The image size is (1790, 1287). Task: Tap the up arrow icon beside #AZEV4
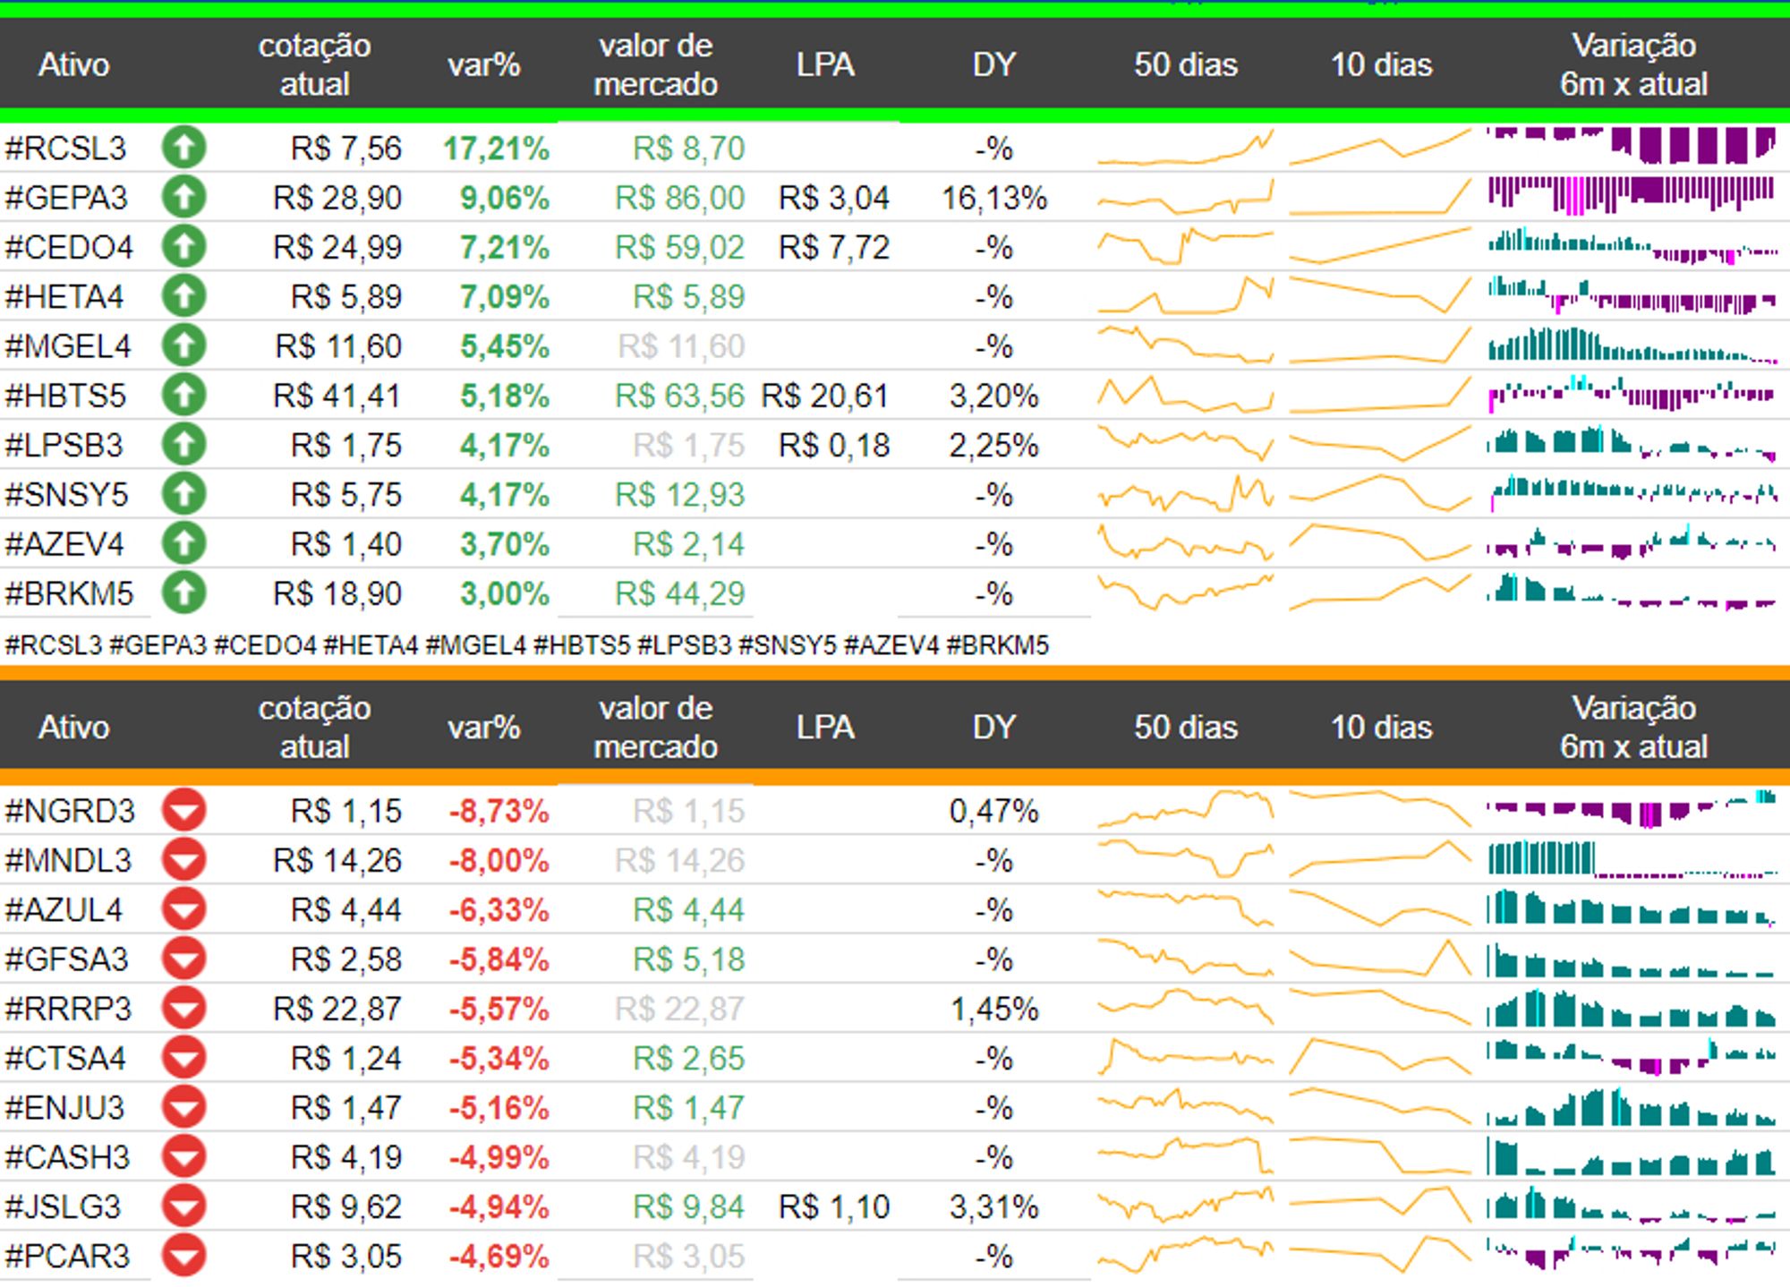184,543
